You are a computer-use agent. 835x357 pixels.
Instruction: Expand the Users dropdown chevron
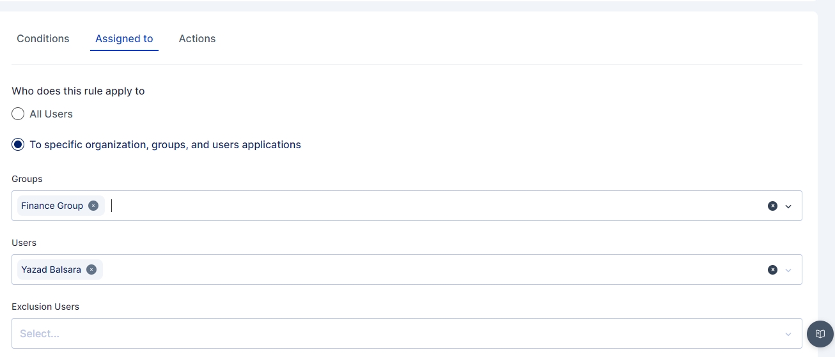(x=788, y=270)
